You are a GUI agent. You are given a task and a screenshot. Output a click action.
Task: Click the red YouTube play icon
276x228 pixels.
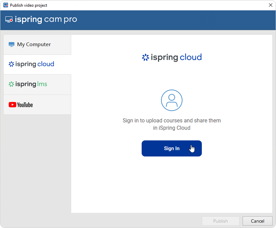[12, 105]
